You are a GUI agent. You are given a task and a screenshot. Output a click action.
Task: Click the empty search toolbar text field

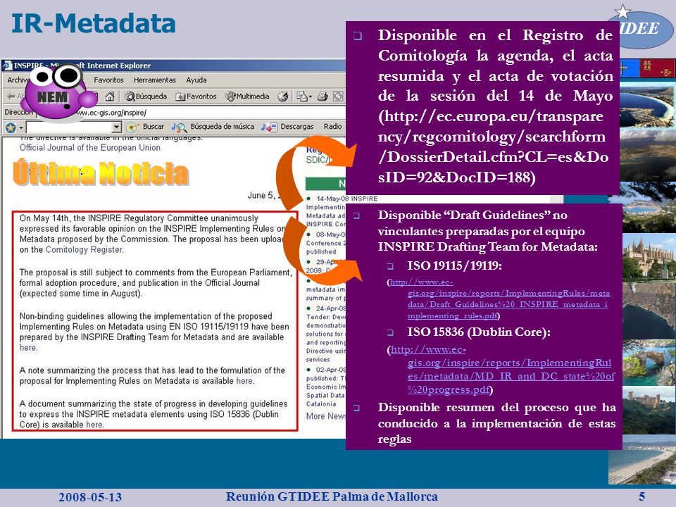[69, 127]
